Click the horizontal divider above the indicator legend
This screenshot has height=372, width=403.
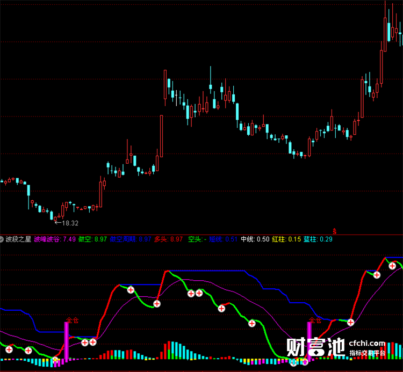coord(201,235)
